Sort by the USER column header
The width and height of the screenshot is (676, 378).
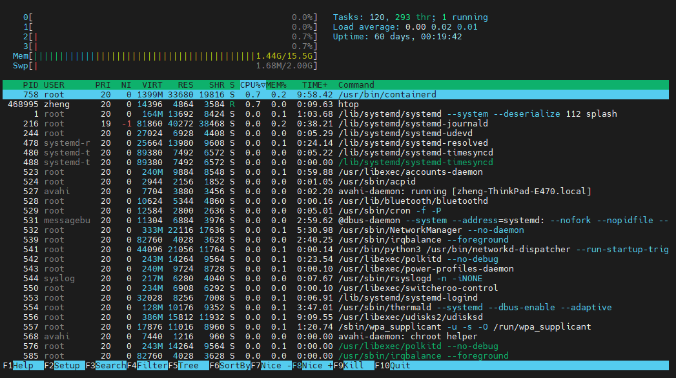(54, 85)
